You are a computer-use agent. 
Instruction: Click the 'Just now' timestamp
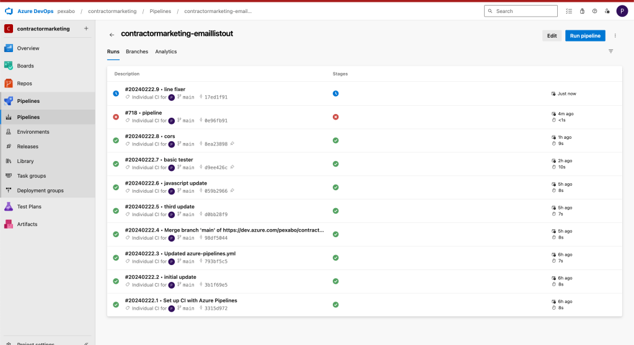click(x=566, y=94)
